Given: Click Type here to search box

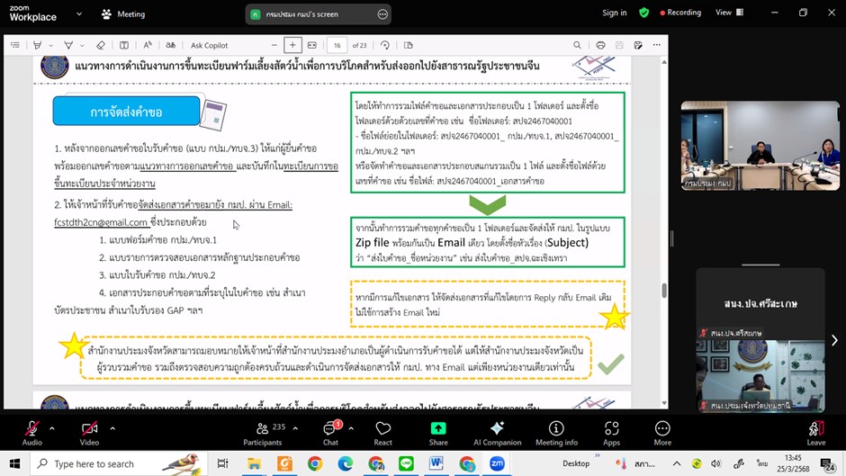Looking at the screenshot, I should pyautogui.click(x=118, y=463).
